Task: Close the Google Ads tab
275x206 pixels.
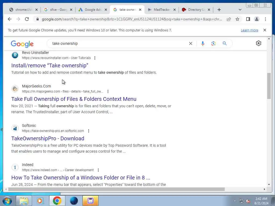Action: pyautogui.click(x=106, y=10)
